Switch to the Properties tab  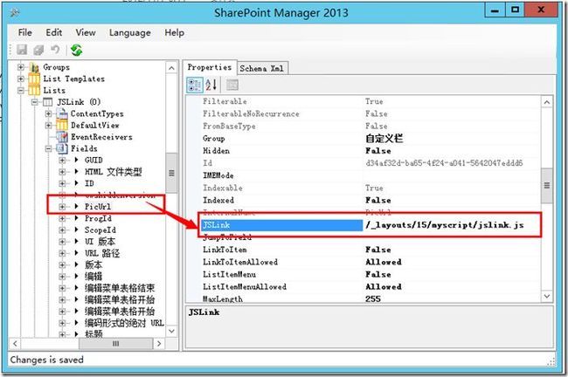(x=210, y=67)
